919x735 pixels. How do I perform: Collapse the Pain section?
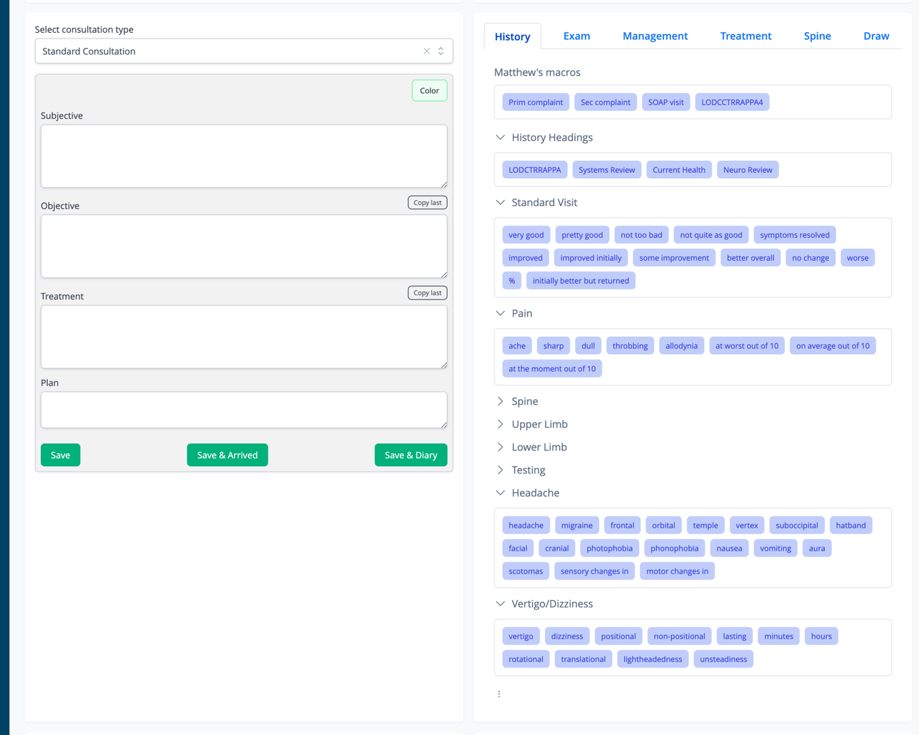500,313
